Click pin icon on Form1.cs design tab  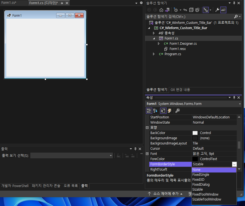tap(62, 3)
